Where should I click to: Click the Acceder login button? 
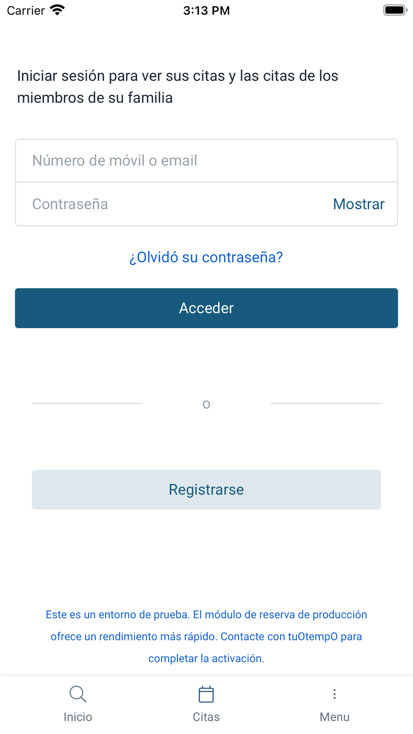point(206,308)
